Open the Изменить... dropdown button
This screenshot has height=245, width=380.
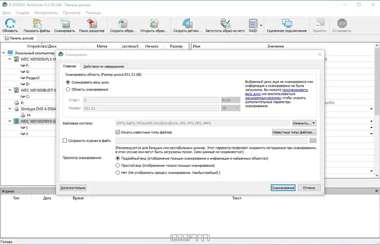point(304,123)
